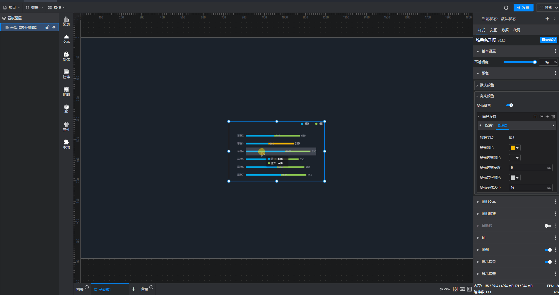Click the plus circle next to 背景

point(151,287)
